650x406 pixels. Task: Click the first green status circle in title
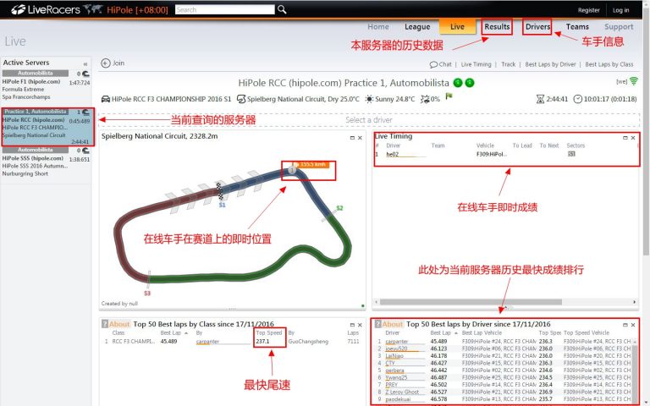point(458,83)
